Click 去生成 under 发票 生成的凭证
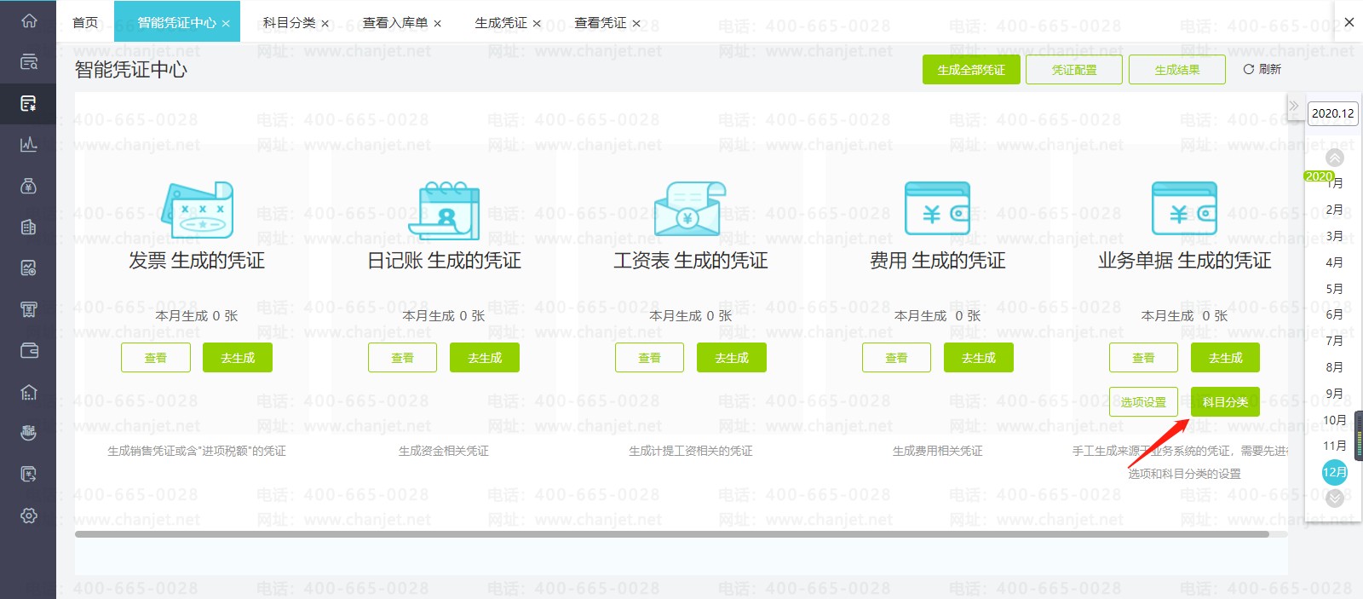This screenshot has width=1363, height=599. pyautogui.click(x=238, y=358)
